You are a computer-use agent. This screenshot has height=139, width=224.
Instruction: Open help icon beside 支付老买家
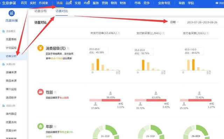point(208,33)
